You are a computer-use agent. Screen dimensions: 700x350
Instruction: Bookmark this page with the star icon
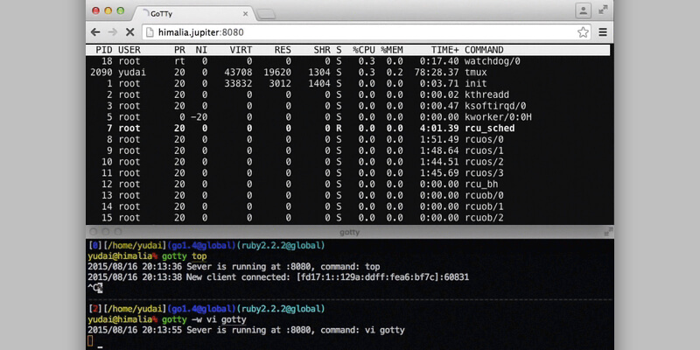coord(583,32)
